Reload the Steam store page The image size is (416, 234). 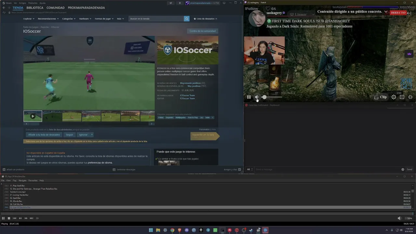pos(4,12)
